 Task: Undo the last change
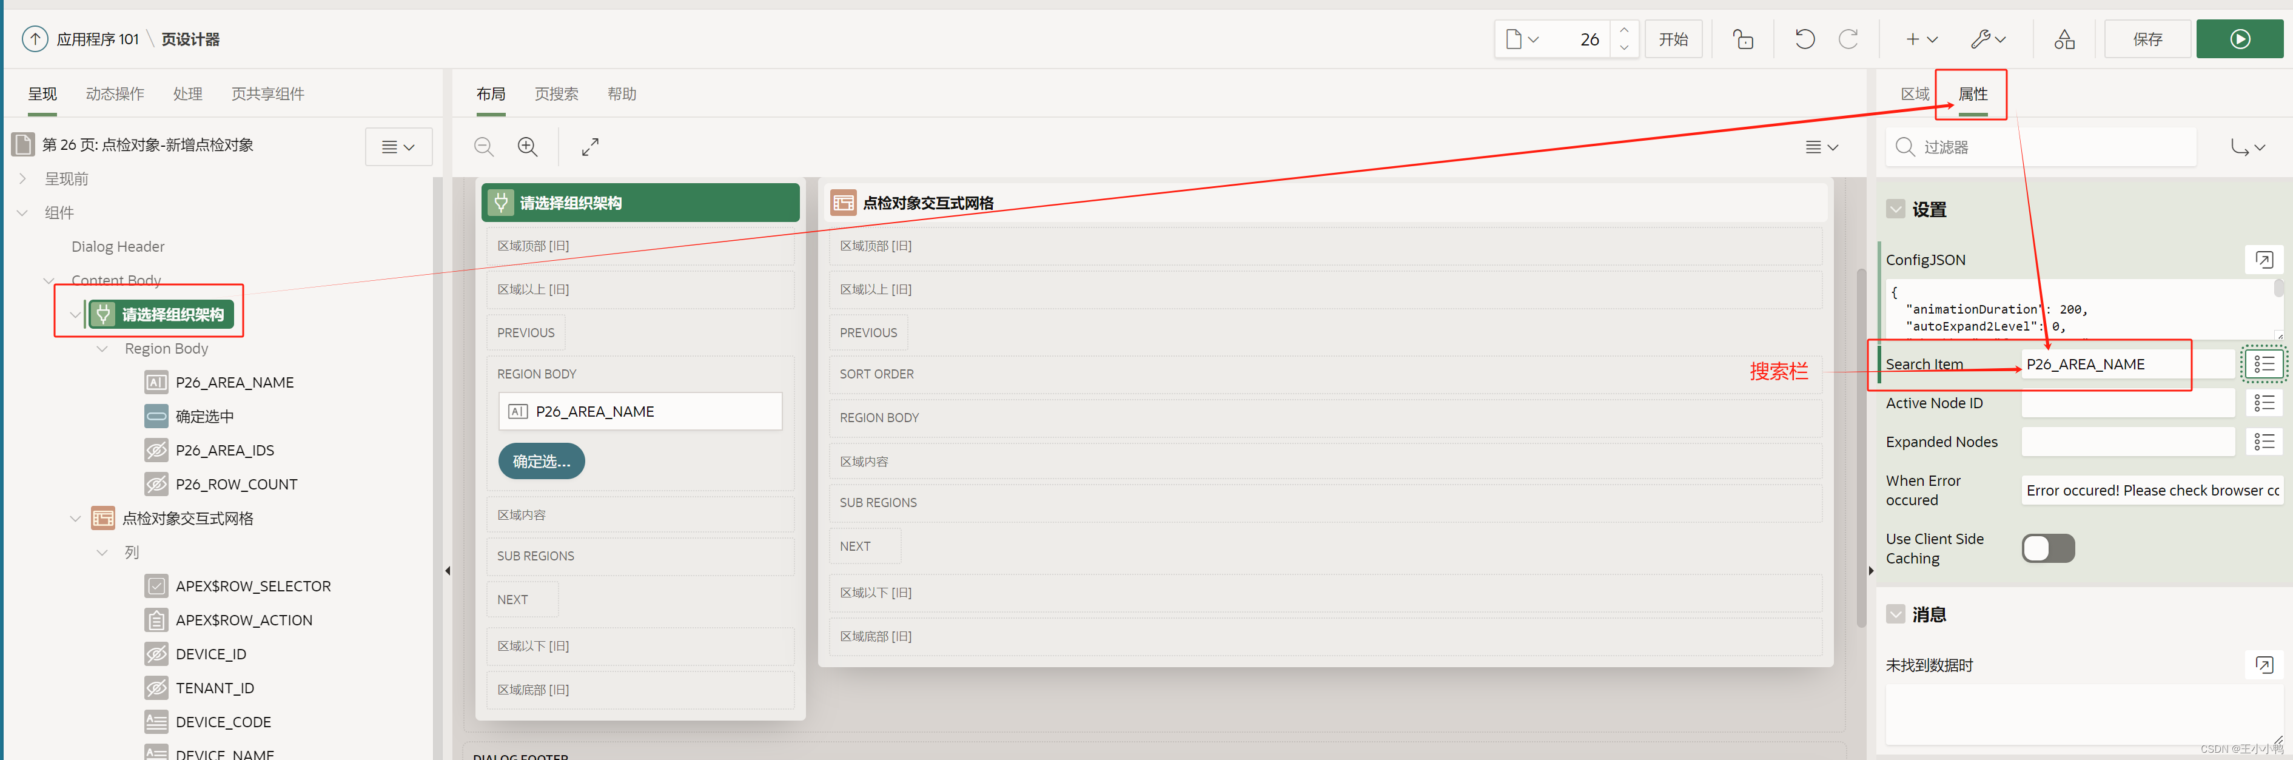(x=1804, y=39)
